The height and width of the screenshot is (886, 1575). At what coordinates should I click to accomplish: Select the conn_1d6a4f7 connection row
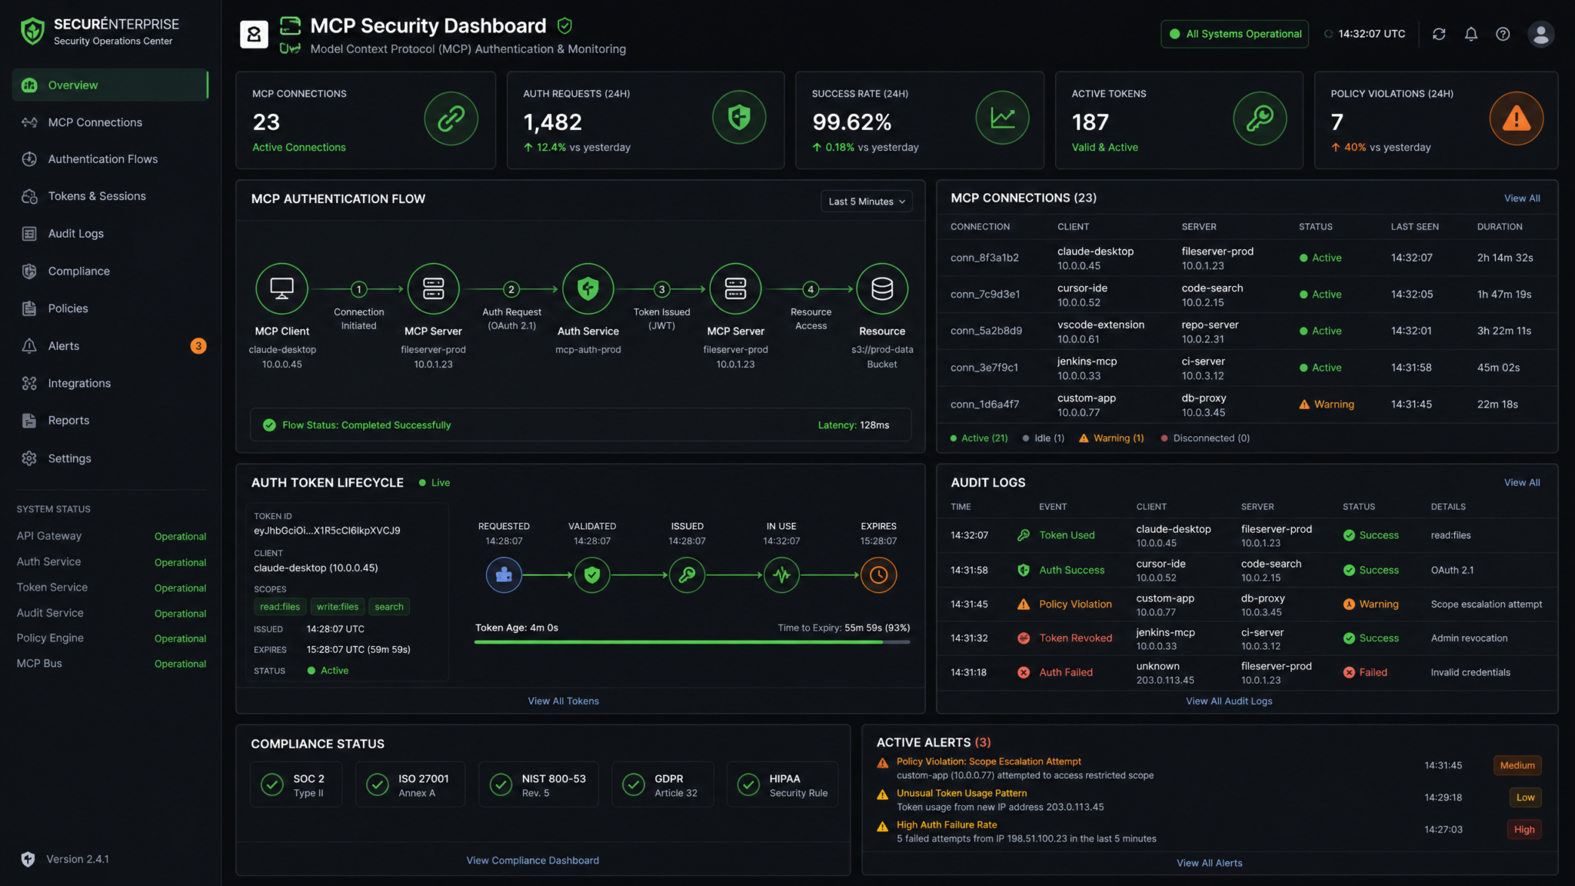pyautogui.click(x=1247, y=405)
